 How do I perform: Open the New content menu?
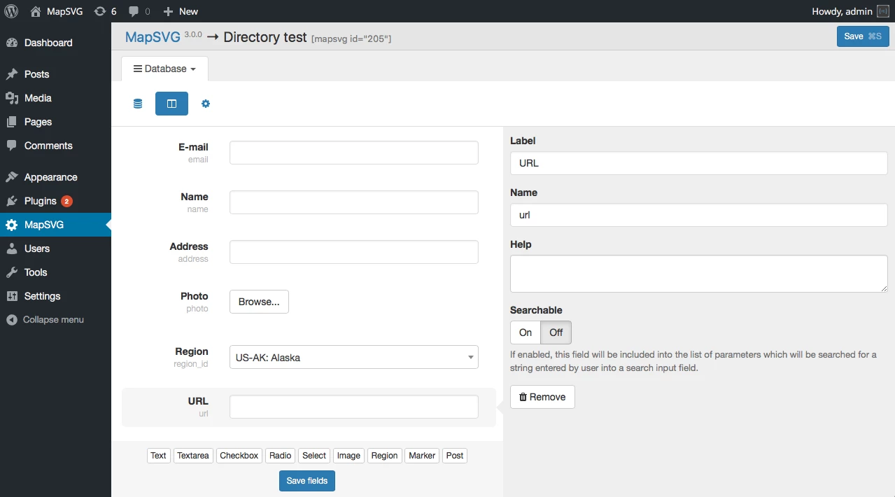click(181, 11)
